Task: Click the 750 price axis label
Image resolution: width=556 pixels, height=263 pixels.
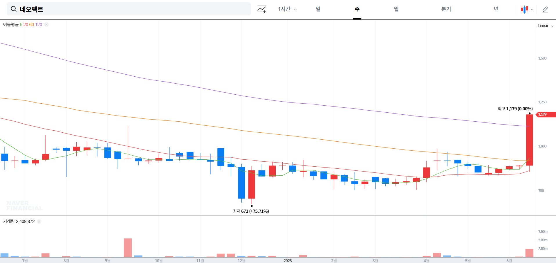Action: (541, 191)
